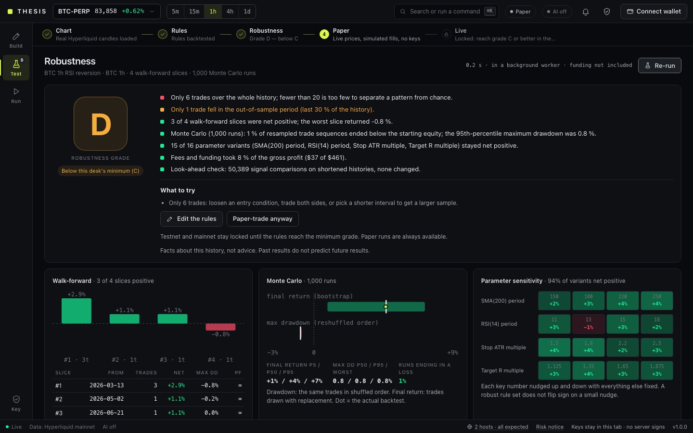Click the search magnifier icon
693x433 pixels.
click(403, 12)
